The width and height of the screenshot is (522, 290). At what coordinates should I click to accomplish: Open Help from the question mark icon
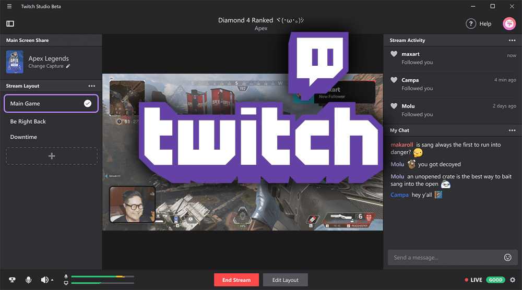[471, 23]
